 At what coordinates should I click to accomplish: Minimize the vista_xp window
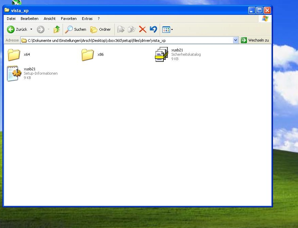click(x=252, y=10)
